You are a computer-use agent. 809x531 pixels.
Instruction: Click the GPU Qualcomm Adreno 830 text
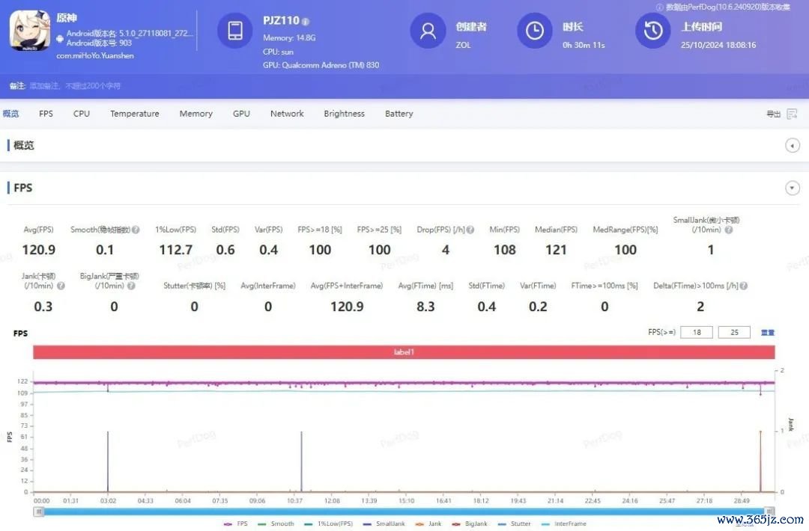coord(321,65)
